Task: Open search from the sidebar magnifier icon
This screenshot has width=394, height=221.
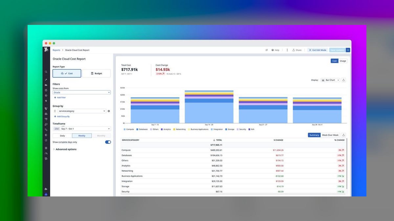Action: pyautogui.click(x=46, y=72)
